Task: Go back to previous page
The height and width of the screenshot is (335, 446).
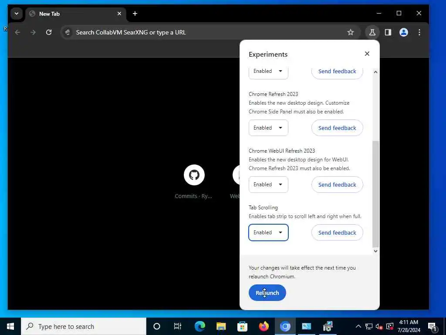Action: 17,32
